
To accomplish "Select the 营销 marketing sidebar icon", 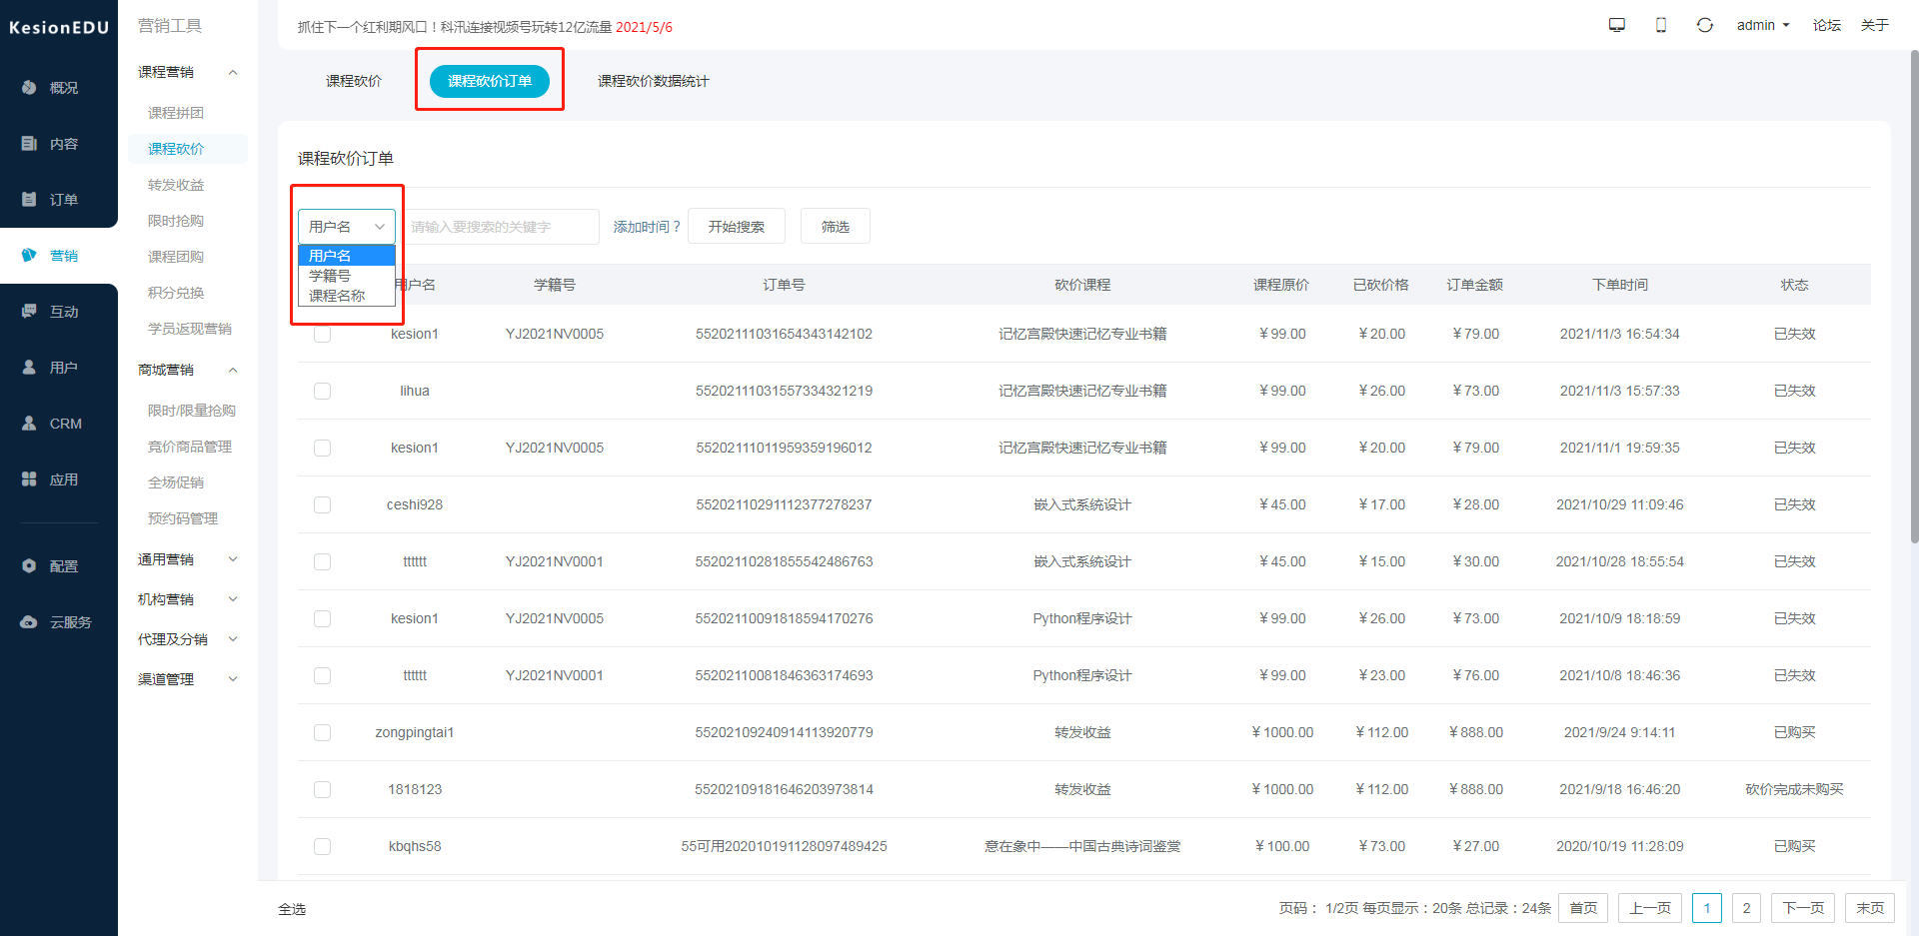I will [x=30, y=256].
